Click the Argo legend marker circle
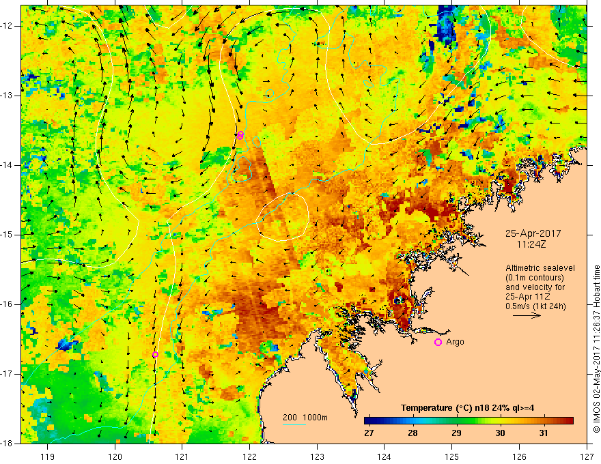601x464 pixels. pos(438,343)
